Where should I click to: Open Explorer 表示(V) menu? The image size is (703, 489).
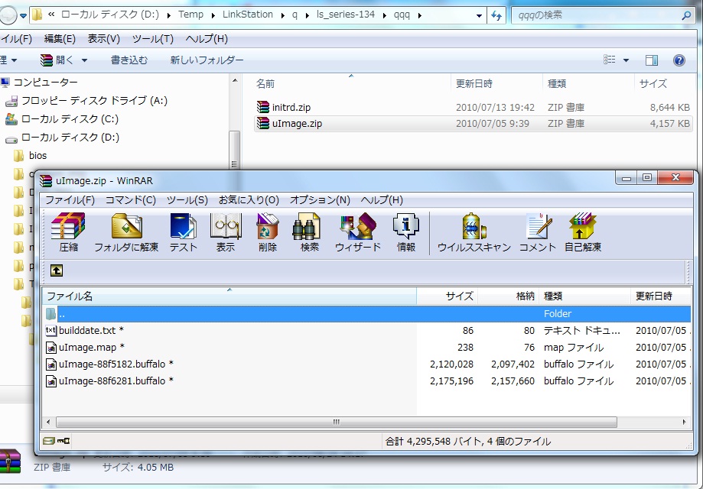tap(103, 39)
